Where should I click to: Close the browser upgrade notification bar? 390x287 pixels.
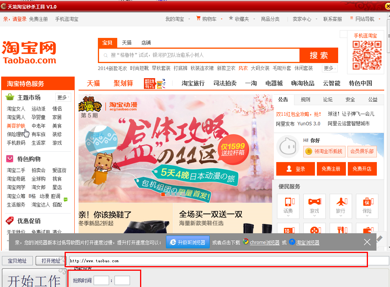tap(367, 242)
